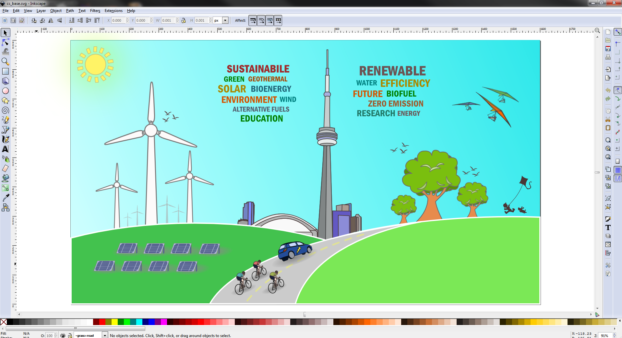Pick the Spiral tool
This screenshot has width=622, height=338.
click(x=6, y=110)
